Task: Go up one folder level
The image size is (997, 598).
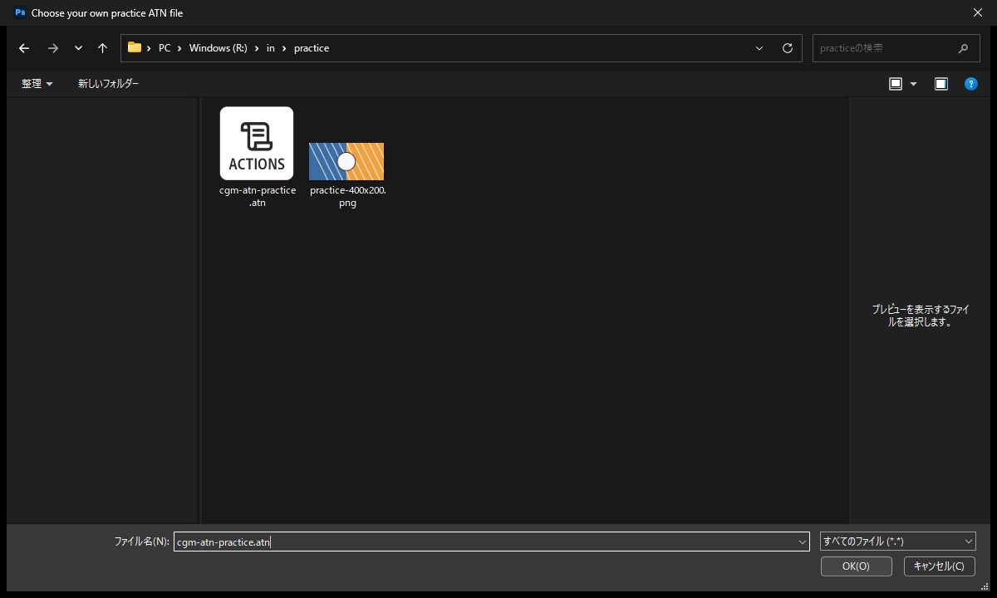Action: (x=102, y=48)
